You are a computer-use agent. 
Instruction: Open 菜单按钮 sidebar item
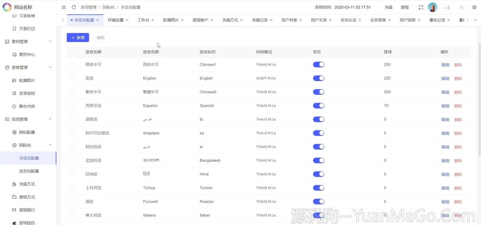pos(27,94)
